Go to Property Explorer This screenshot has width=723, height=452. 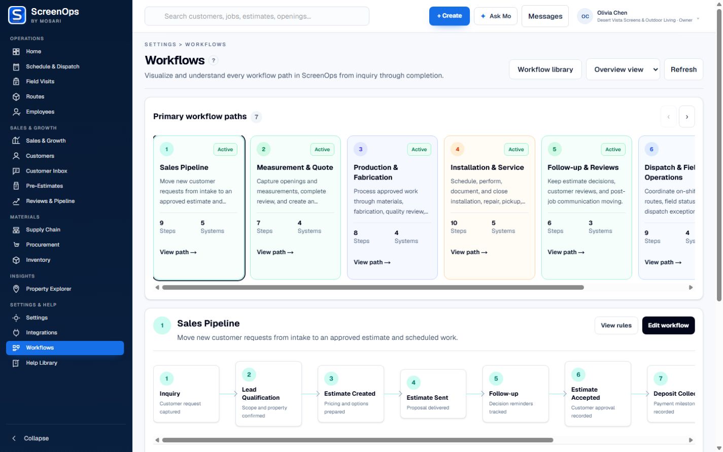tap(65, 289)
